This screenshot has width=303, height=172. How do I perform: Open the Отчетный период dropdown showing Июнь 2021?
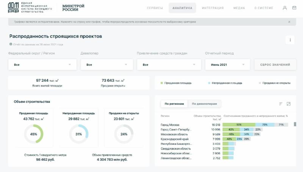pos(228,65)
